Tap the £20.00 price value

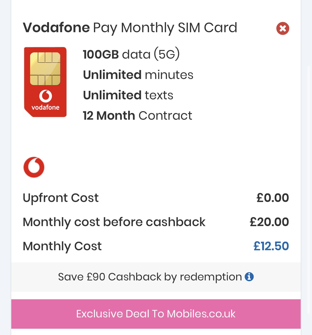point(269,222)
